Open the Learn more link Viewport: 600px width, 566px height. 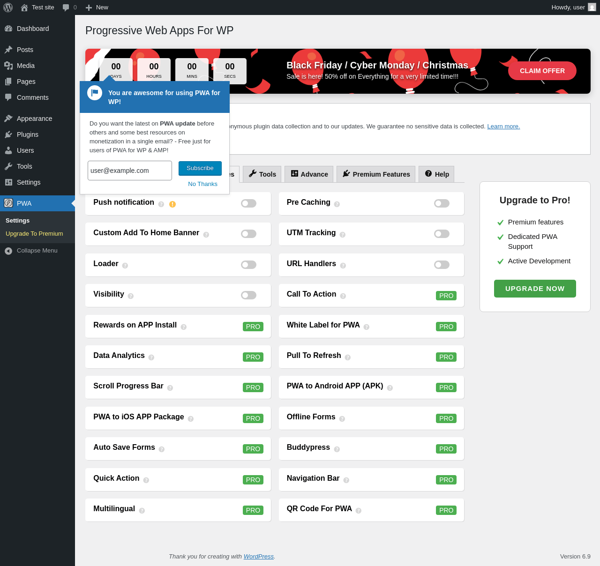pyautogui.click(x=503, y=127)
